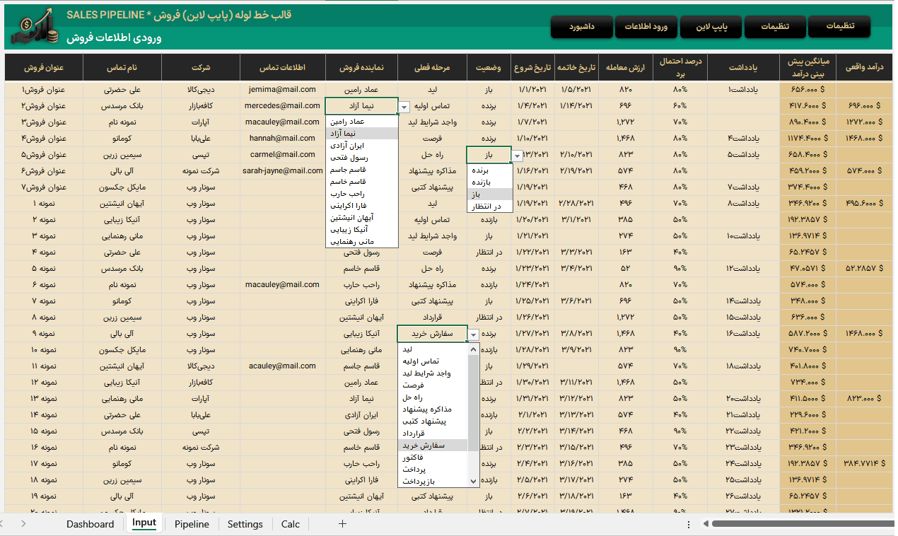Choose ایران آزادی in sales rep dropdown list

coord(362,145)
